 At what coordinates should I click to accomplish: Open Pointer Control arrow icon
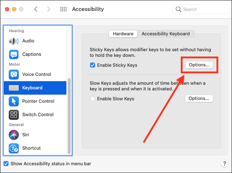(14, 101)
